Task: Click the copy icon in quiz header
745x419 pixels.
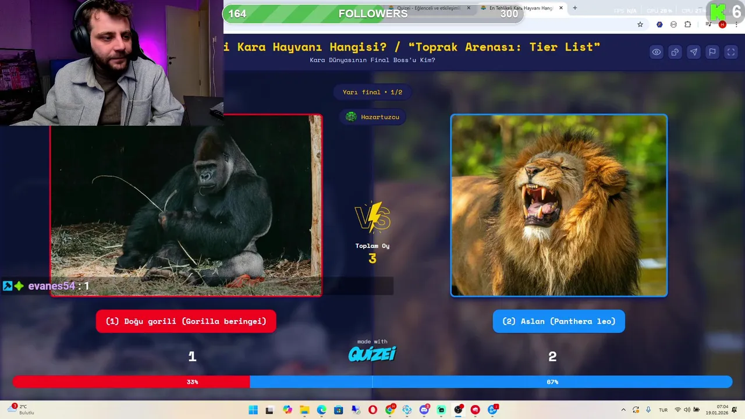Action: 675,52
